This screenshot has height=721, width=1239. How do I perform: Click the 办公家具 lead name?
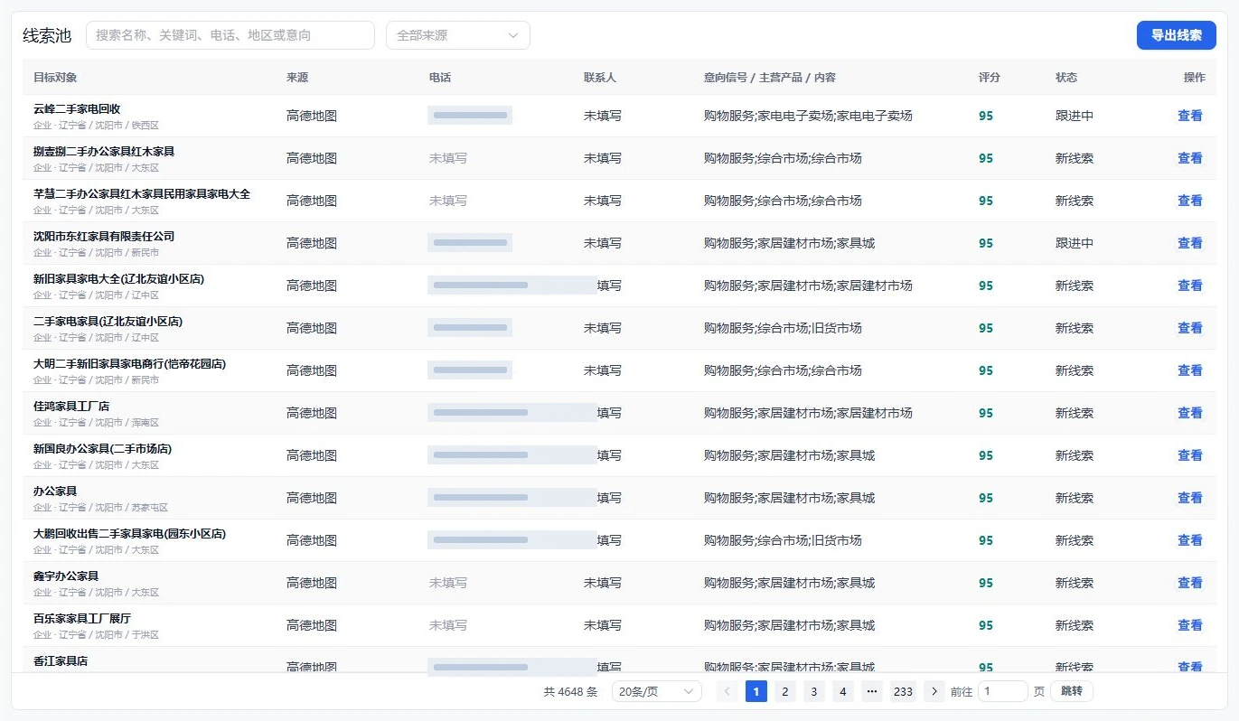click(55, 492)
